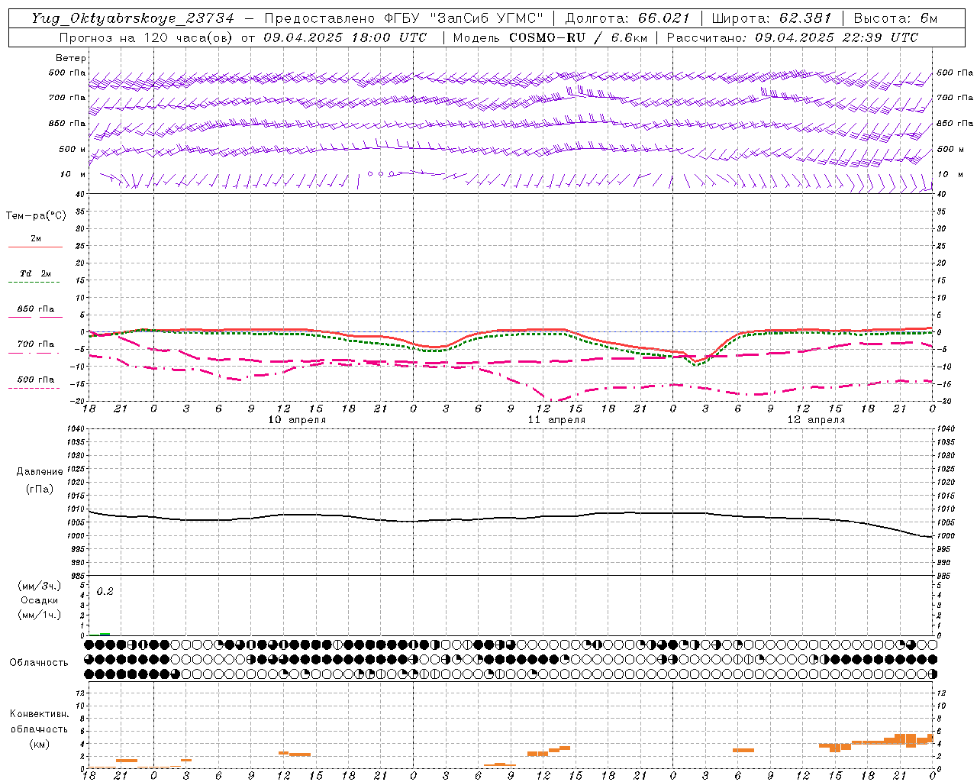
Task: Click the station title Yug_Oktyabrskoye_23734
Action: coord(133,18)
